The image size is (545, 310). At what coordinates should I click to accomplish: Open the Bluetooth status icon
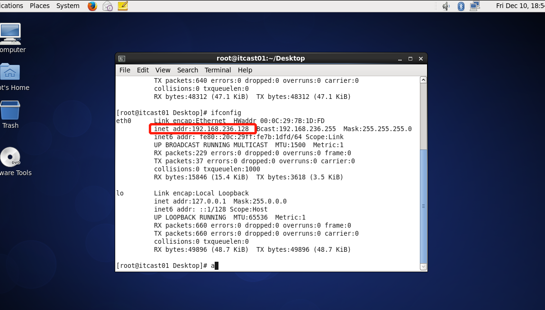point(461,6)
